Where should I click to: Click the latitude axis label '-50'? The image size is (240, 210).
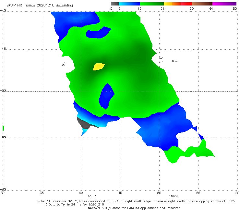pos(3,90)
